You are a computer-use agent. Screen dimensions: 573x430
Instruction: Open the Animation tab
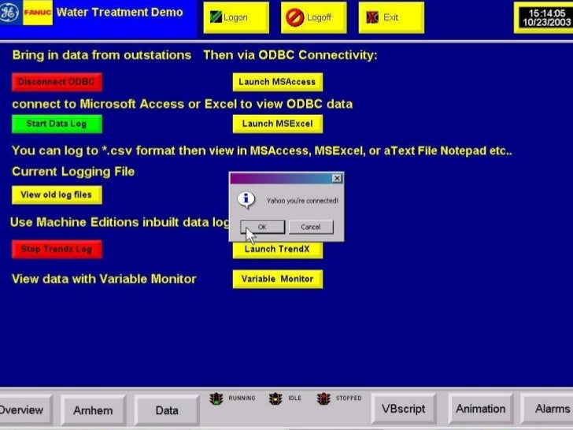click(x=481, y=409)
